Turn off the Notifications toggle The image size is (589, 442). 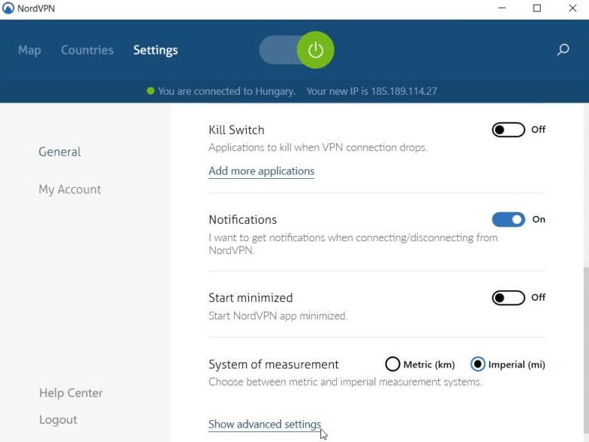[508, 219]
